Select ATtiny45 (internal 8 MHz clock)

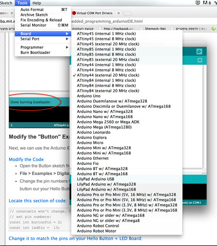127,39
